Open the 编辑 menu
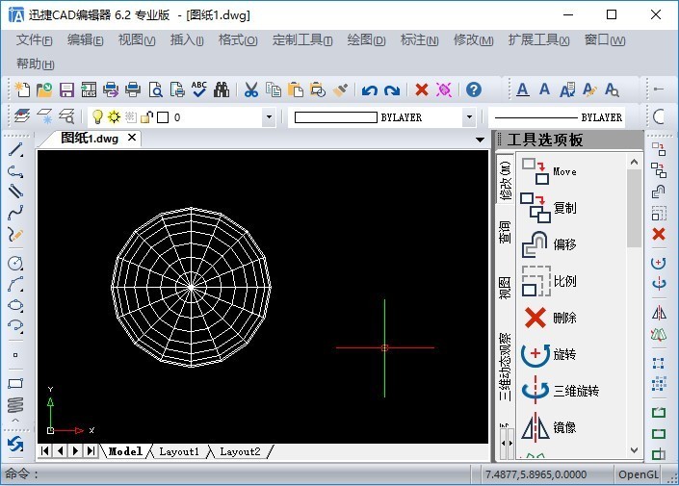The height and width of the screenshot is (486, 679). tap(86, 40)
